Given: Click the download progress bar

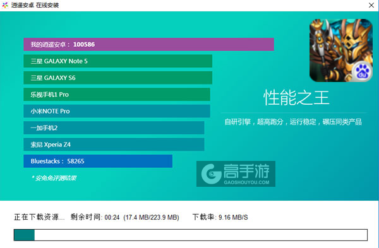Looking at the screenshot, I should (x=191, y=235).
